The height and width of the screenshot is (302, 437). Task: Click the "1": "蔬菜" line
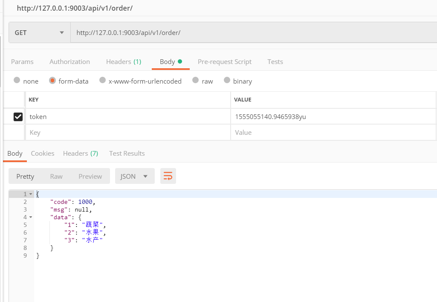point(85,225)
